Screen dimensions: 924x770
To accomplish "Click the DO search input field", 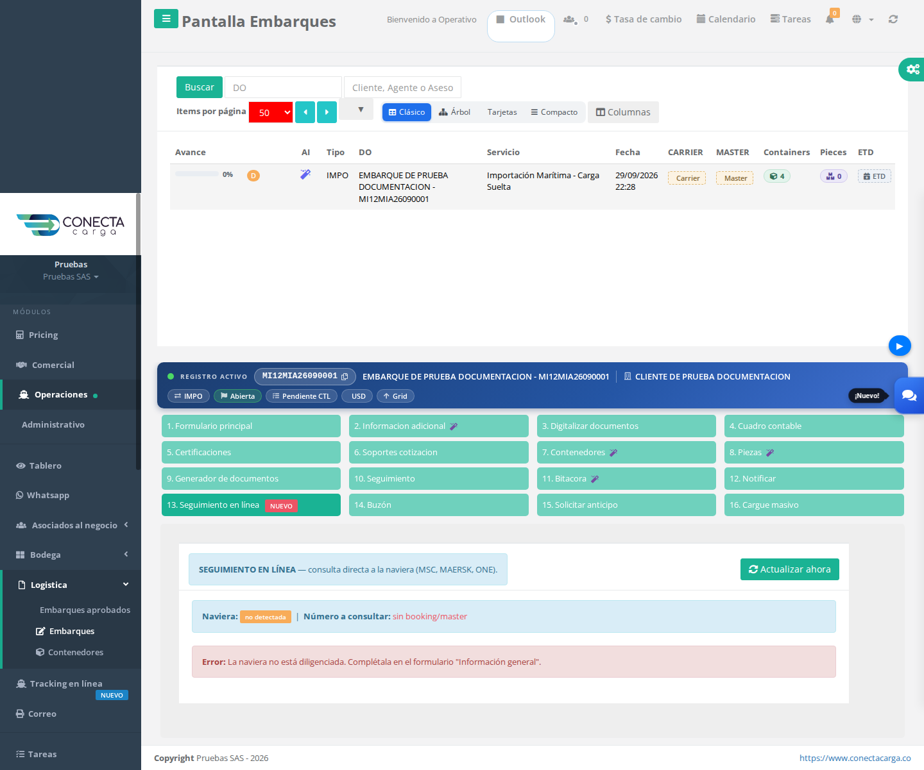I will click(283, 87).
